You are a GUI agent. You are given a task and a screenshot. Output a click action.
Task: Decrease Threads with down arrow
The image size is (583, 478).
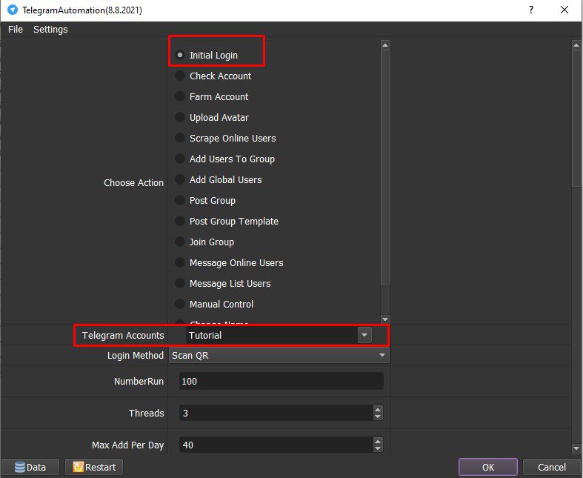click(x=378, y=416)
